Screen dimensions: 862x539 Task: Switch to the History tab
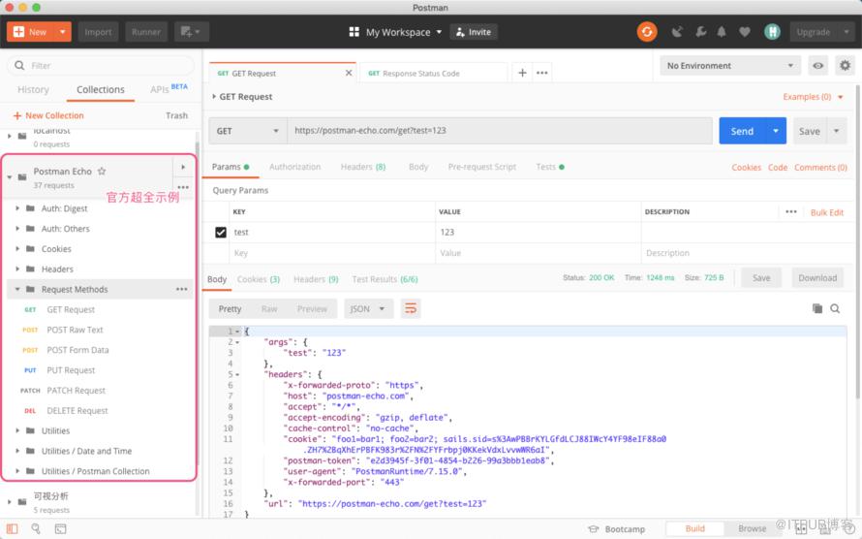point(33,89)
